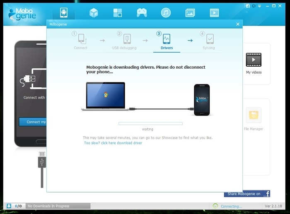Open the feedback chat bubble icon
Screen dimensions: 290x214
coord(254,6)
